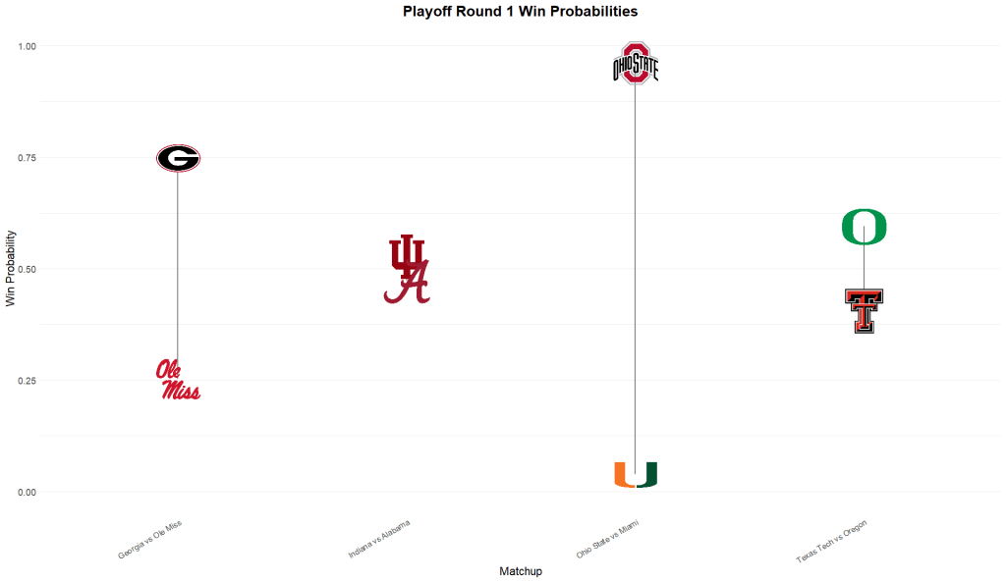The width and height of the screenshot is (1006, 582).
Task: Click the Georgia Bulldogs G logo
Action: tap(178, 158)
